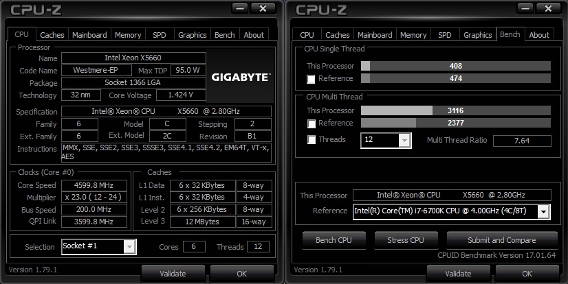This screenshot has width=568, height=284.
Task: Click the CPU-Z title logo in right window
Action: [x=321, y=10]
